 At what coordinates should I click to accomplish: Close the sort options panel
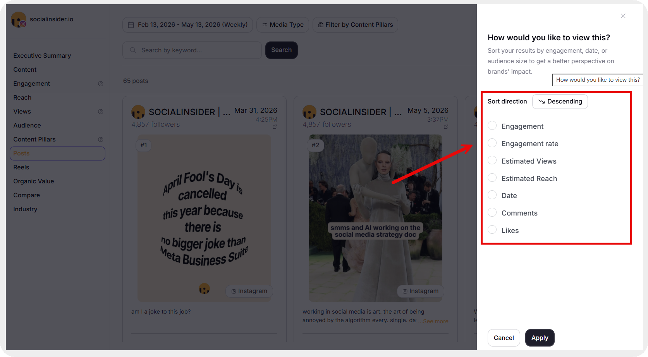[x=623, y=16]
